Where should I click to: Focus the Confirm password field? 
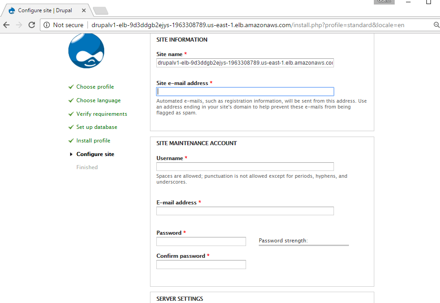click(x=201, y=265)
